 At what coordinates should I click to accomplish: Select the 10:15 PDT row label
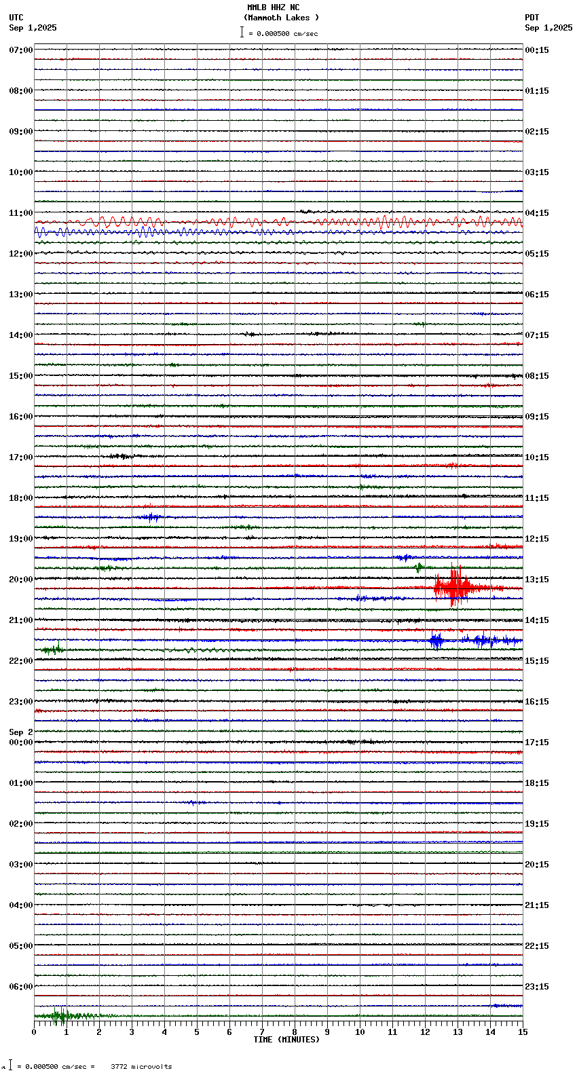click(537, 457)
